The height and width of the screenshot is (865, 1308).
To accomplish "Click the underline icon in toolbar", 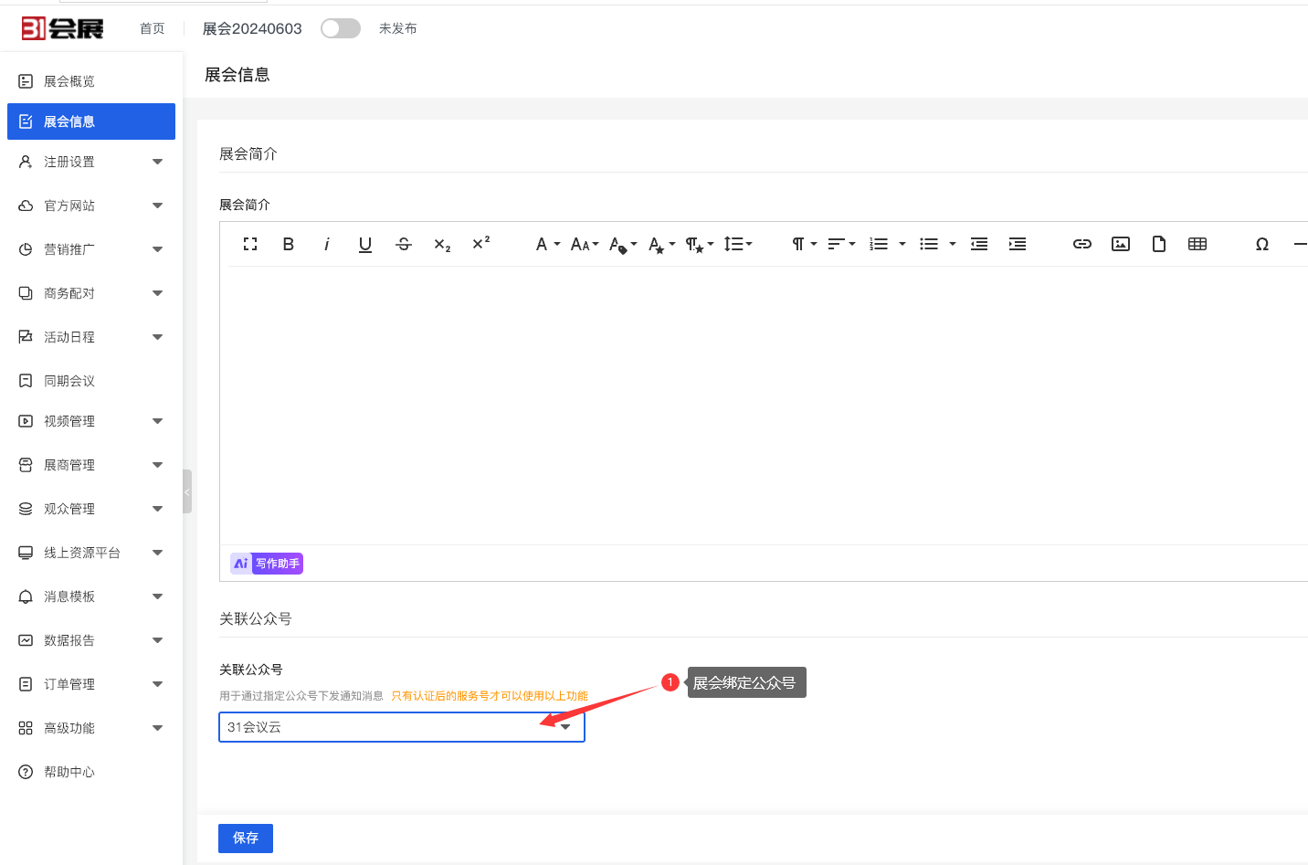I will coord(365,244).
